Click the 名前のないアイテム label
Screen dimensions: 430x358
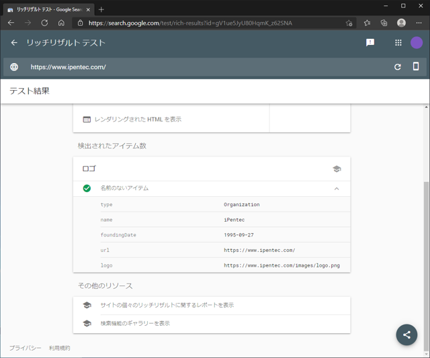(124, 188)
